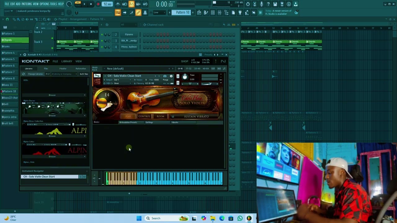397x223 pixels.
Task: Open Kontakt's VIEW menu
Action: (78, 61)
